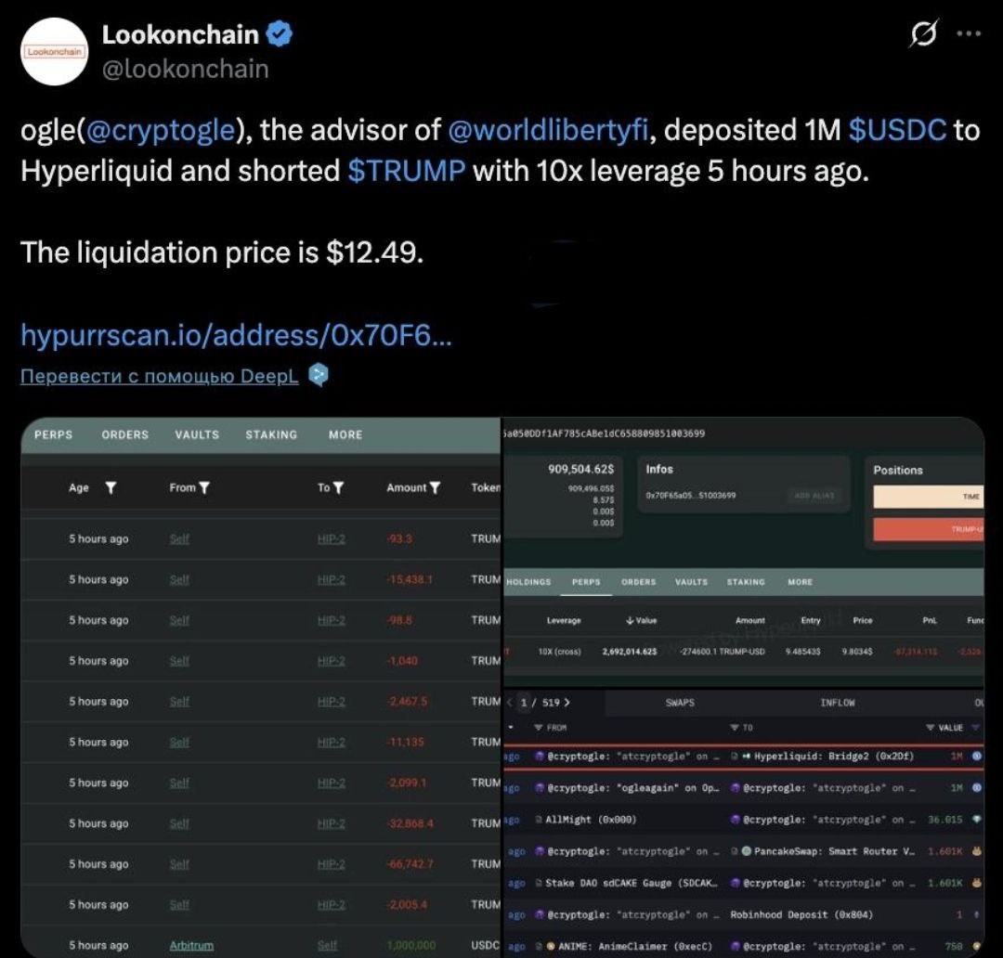Click the Age column filter funnel icon

111,488
